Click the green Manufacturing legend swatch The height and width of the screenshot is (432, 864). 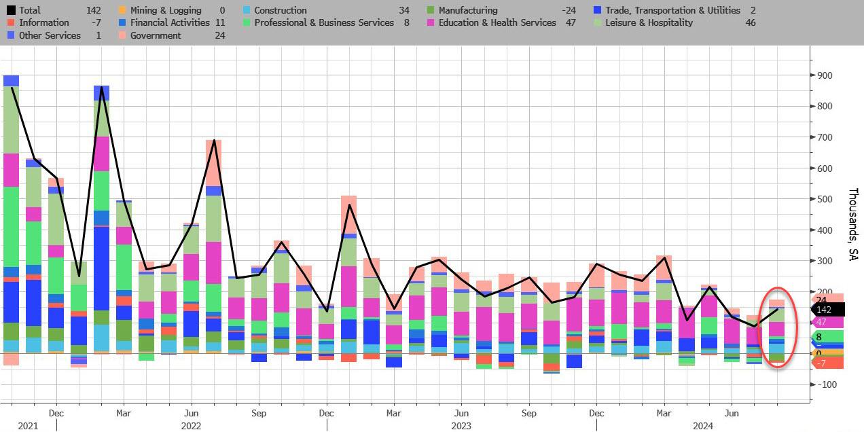point(431,10)
